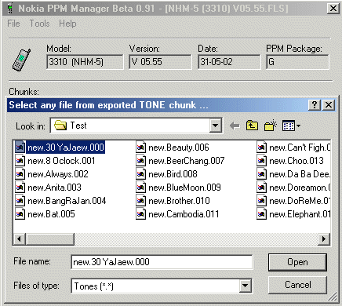Open the Help menu
The width and height of the screenshot is (342, 306).
point(67,24)
